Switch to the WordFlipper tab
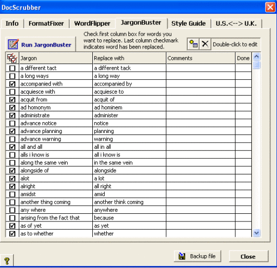This screenshot has width=277, height=268. point(92,24)
